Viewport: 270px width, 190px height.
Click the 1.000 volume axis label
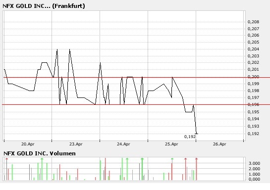(x=254, y=174)
